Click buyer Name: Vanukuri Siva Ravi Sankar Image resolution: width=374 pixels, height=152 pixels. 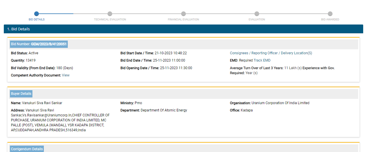coord(37,103)
